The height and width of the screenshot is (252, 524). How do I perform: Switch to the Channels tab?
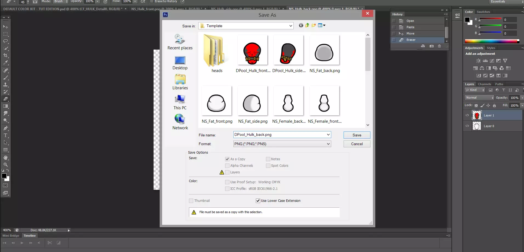coord(484,84)
